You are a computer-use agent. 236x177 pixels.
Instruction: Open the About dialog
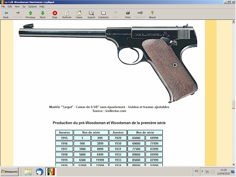tap(152, 15)
